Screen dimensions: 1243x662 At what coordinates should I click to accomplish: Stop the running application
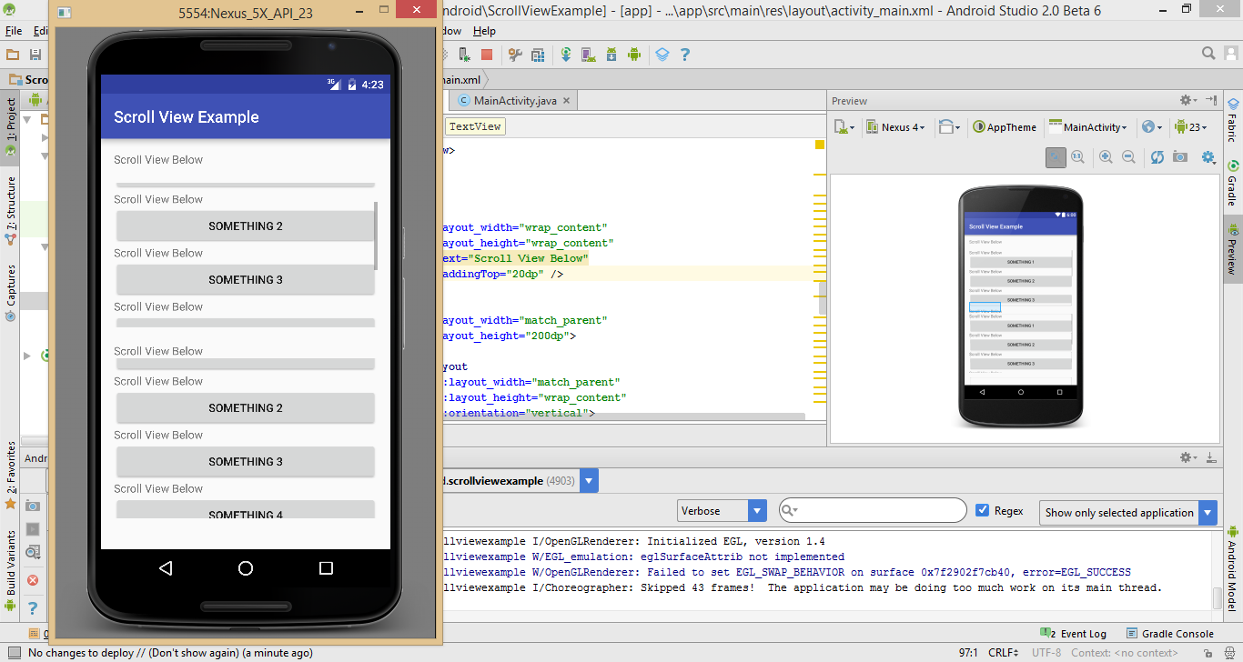click(x=486, y=54)
